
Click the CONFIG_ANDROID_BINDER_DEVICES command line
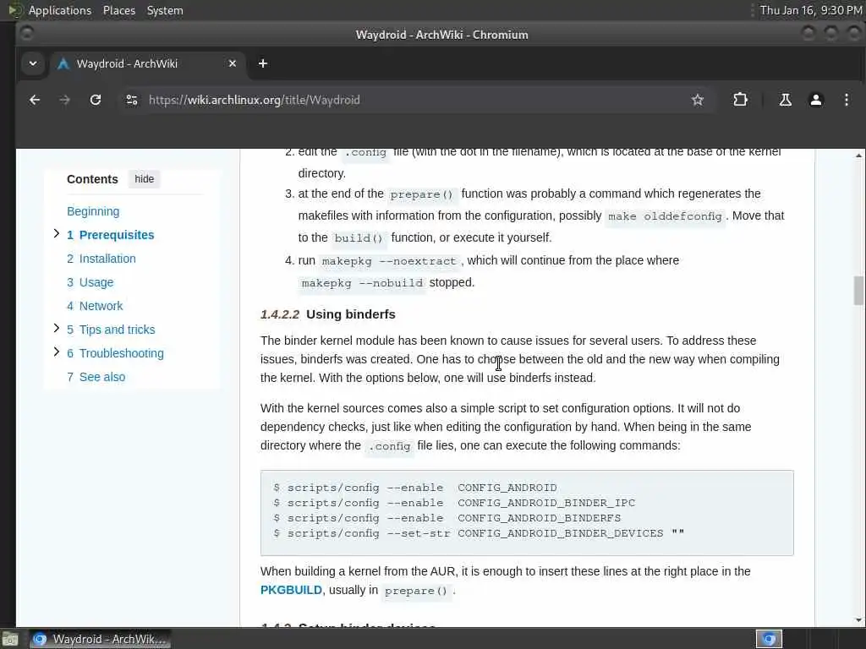coord(479,534)
